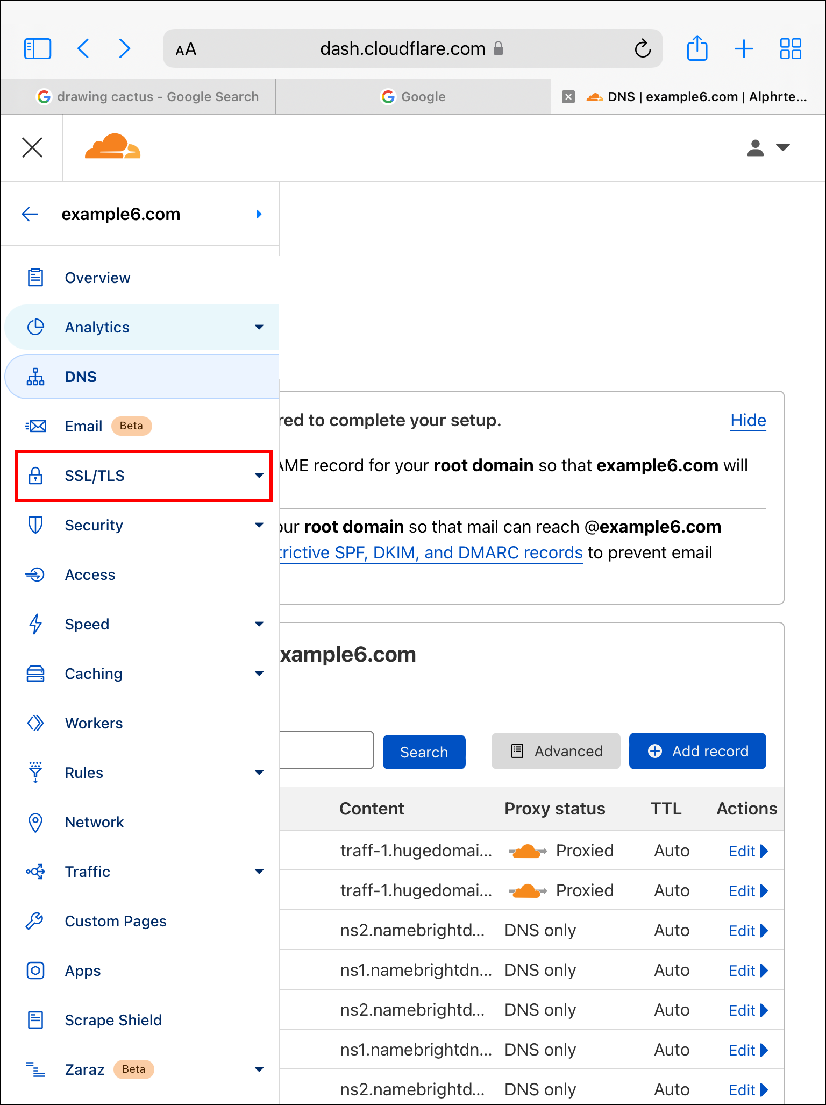Hide the setup recommendations panel
This screenshot has height=1105, width=826.
point(748,420)
